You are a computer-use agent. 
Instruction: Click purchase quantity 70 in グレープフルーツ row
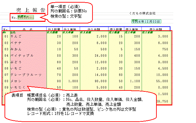[x=59, y=75]
